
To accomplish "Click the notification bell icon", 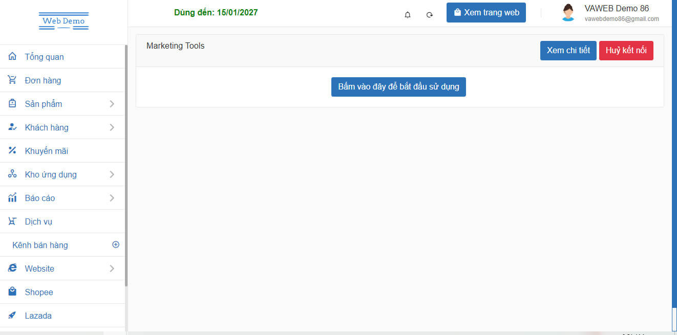I will coord(408,15).
